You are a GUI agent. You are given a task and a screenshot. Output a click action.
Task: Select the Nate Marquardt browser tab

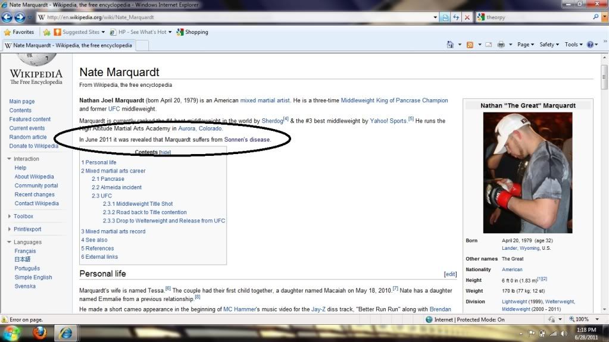(x=68, y=45)
